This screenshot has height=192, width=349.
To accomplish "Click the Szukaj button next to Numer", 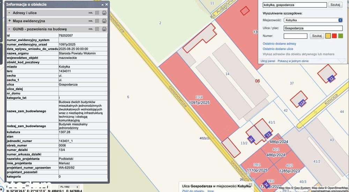I will point(317,36).
